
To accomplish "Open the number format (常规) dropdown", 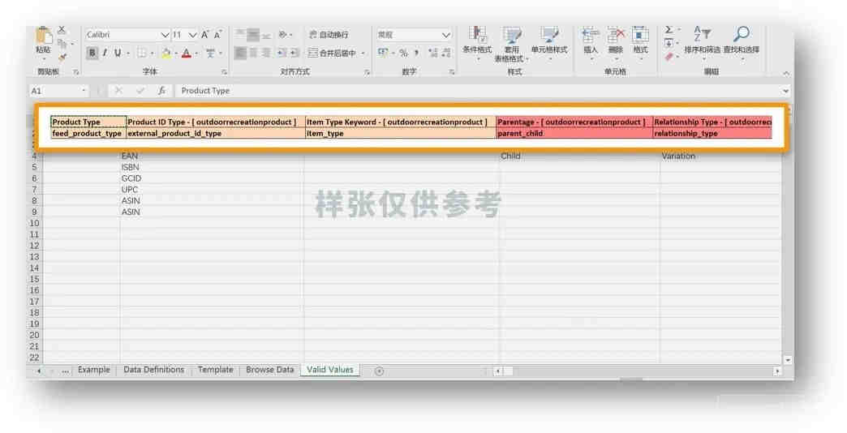I will [x=445, y=35].
